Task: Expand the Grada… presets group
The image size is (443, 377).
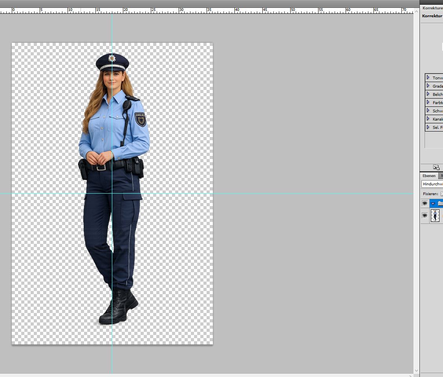Action: (x=428, y=86)
